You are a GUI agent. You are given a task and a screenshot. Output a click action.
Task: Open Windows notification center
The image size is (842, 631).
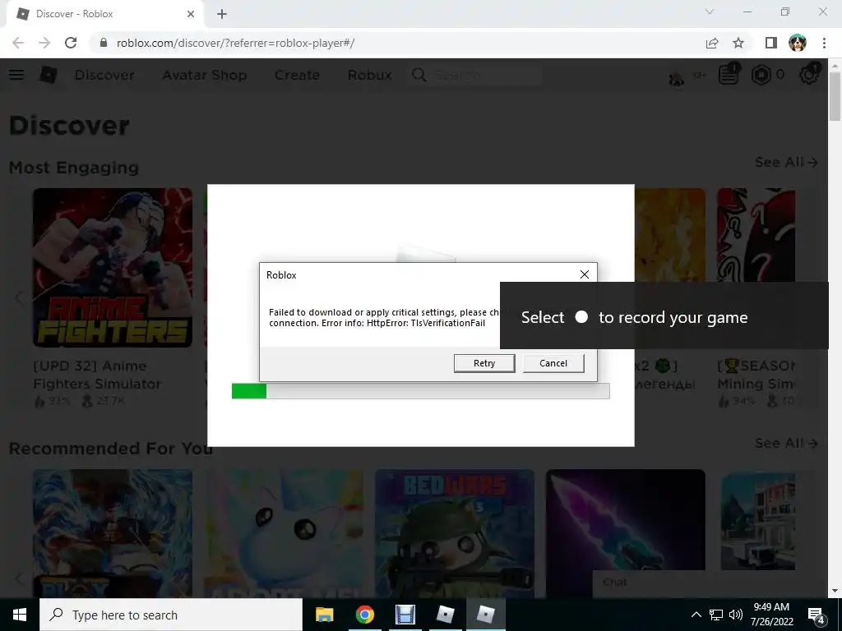817,615
